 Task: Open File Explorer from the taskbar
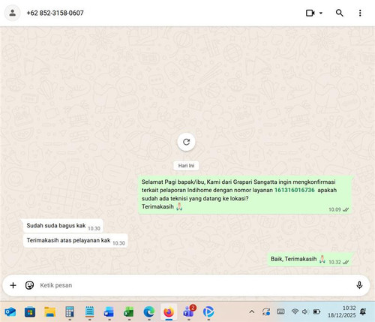pos(49,312)
